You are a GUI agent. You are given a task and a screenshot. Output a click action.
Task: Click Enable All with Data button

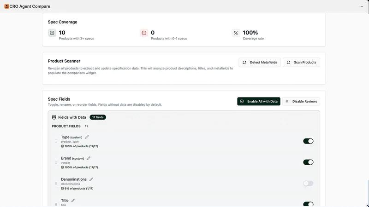[x=259, y=101]
